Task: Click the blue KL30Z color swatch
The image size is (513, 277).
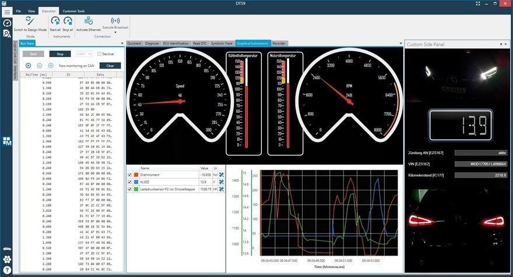Action: [x=136, y=182]
